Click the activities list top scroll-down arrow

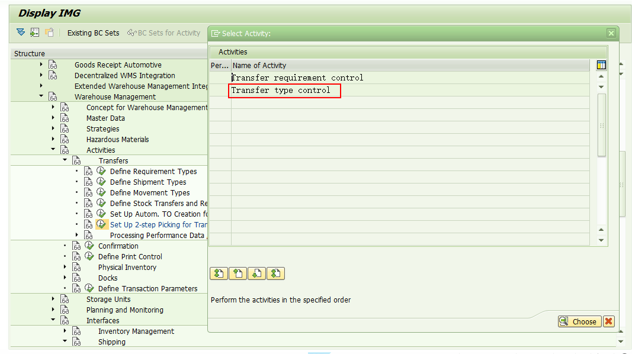tap(601, 87)
